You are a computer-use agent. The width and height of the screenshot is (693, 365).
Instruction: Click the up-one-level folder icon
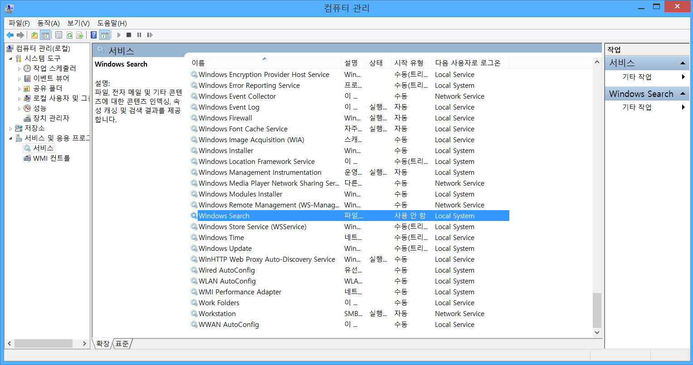pyautogui.click(x=34, y=35)
